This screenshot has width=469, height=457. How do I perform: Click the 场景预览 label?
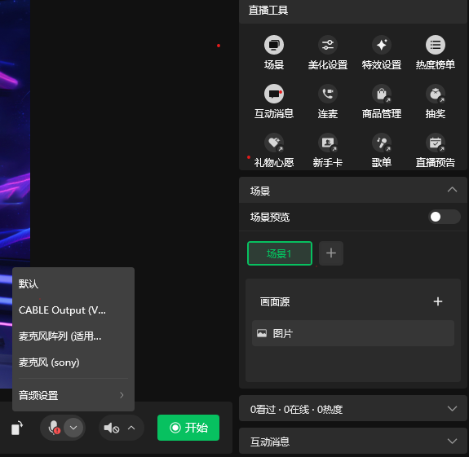click(x=270, y=218)
